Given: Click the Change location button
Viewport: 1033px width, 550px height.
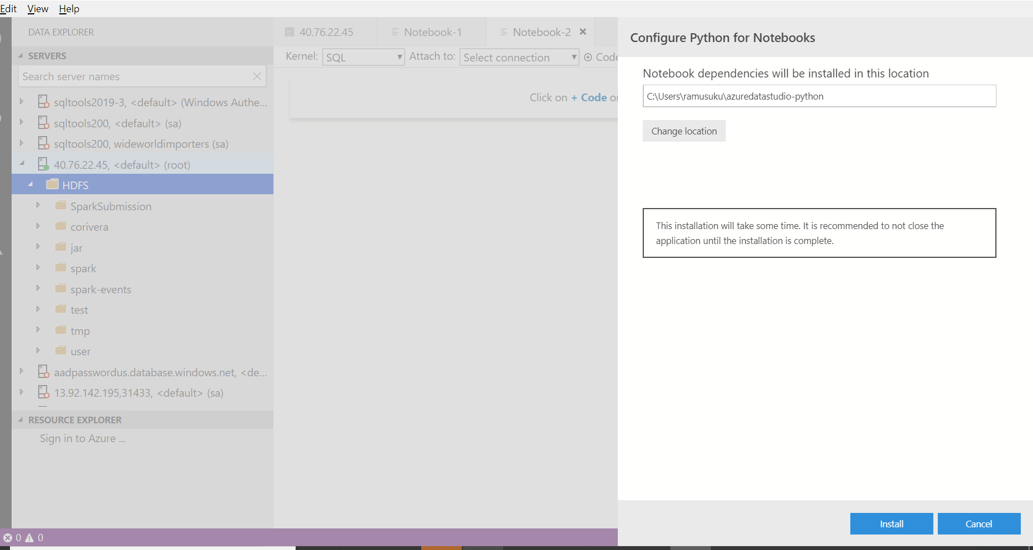Looking at the screenshot, I should pyautogui.click(x=684, y=131).
